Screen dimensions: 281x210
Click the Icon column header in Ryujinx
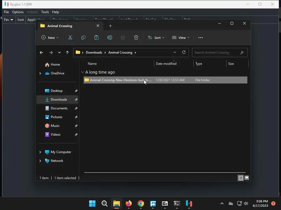pyautogui.click(x=21, y=20)
